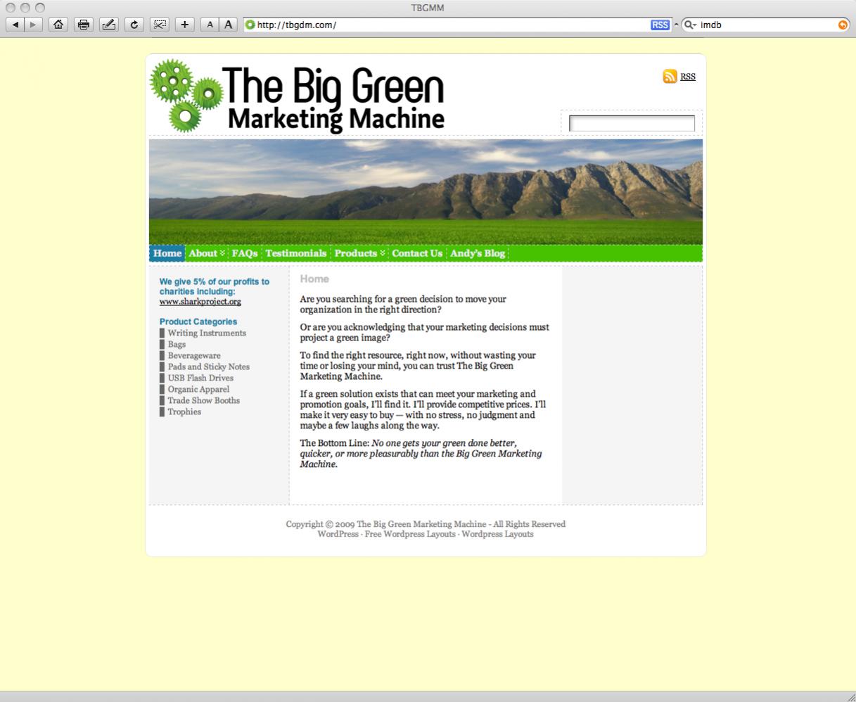Viewport: 856px width, 702px height.
Task: Expand the Products menu arrow
Action: pyautogui.click(x=383, y=253)
